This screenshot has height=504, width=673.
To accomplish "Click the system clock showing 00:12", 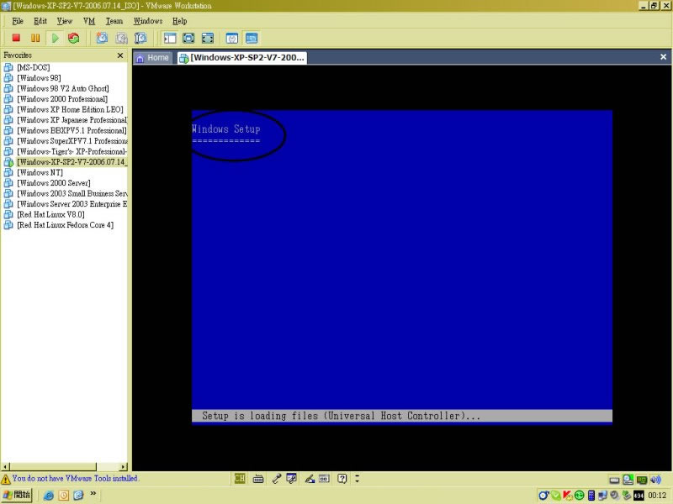I will click(657, 496).
